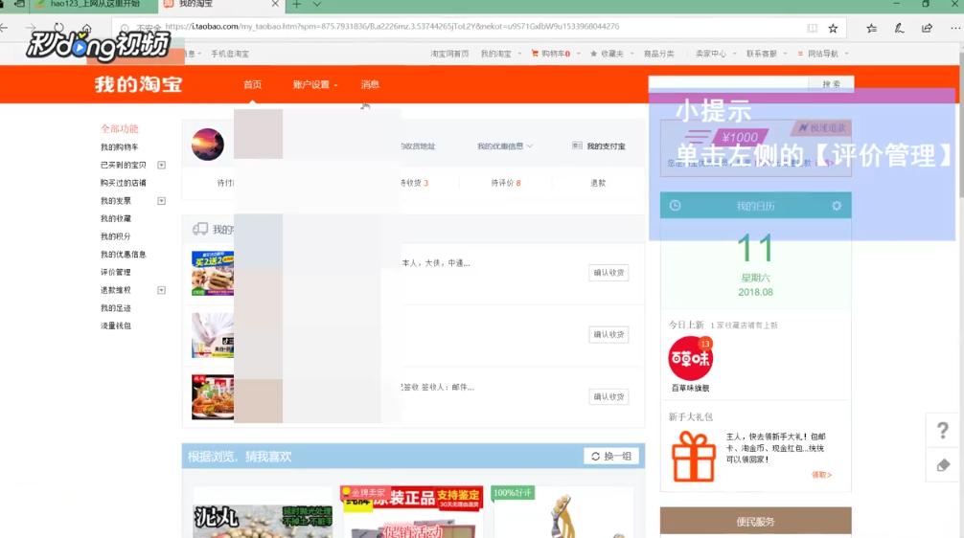
Task: Click 待评价 8 orders link
Action: pos(506,183)
